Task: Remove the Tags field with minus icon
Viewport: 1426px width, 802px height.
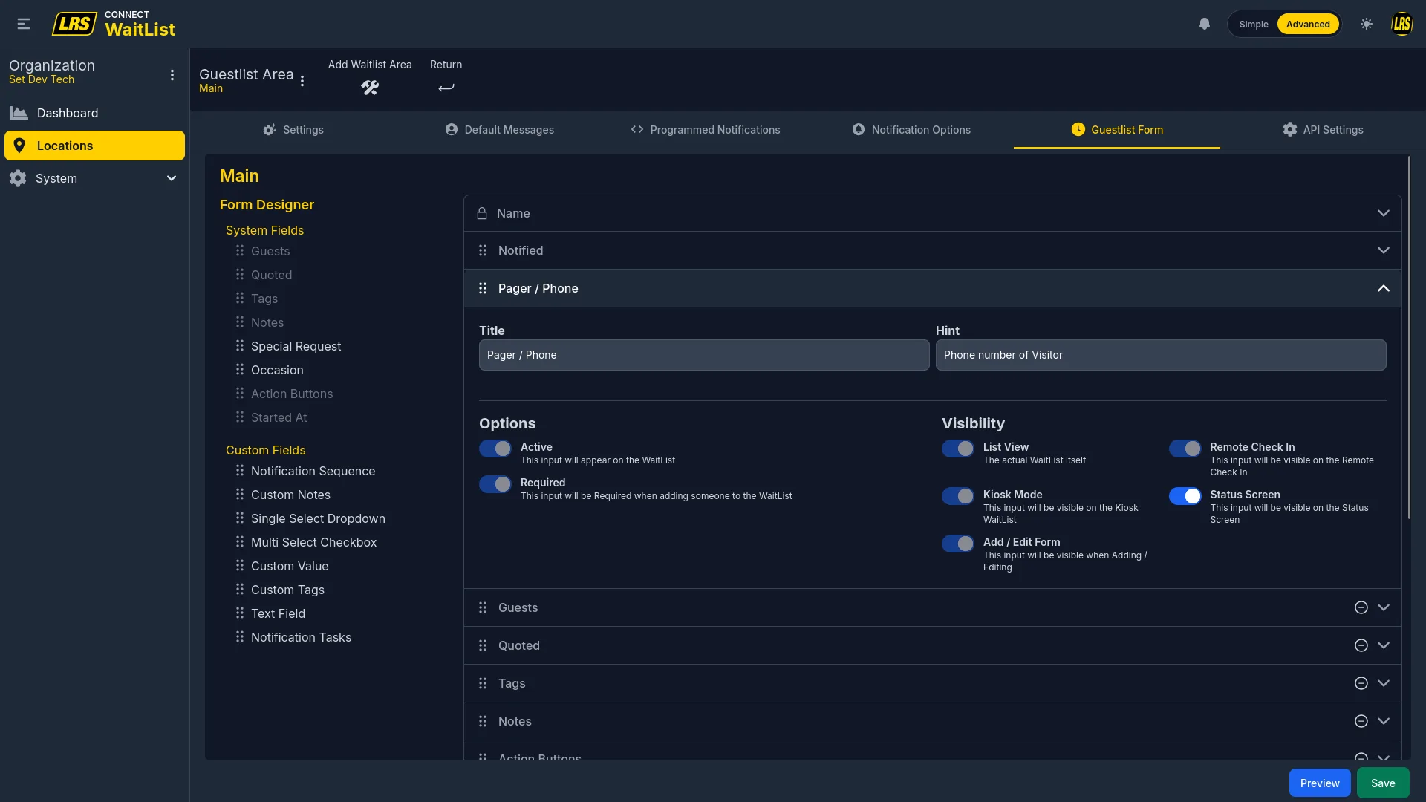Action: (x=1361, y=683)
